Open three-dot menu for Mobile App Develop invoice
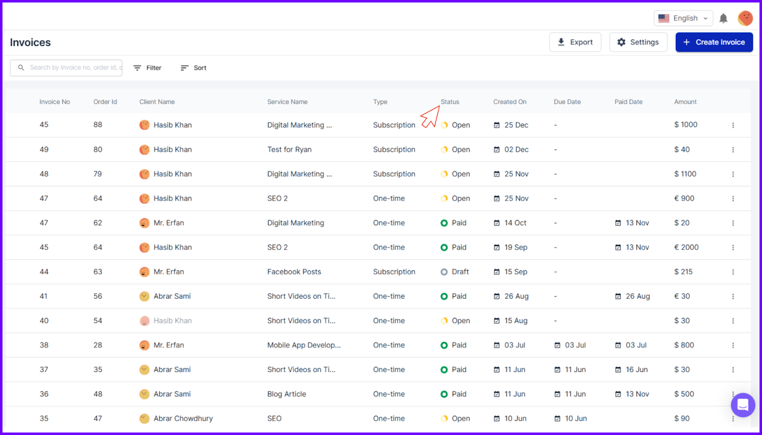The width and height of the screenshot is (762, 435). pos(733,345)
